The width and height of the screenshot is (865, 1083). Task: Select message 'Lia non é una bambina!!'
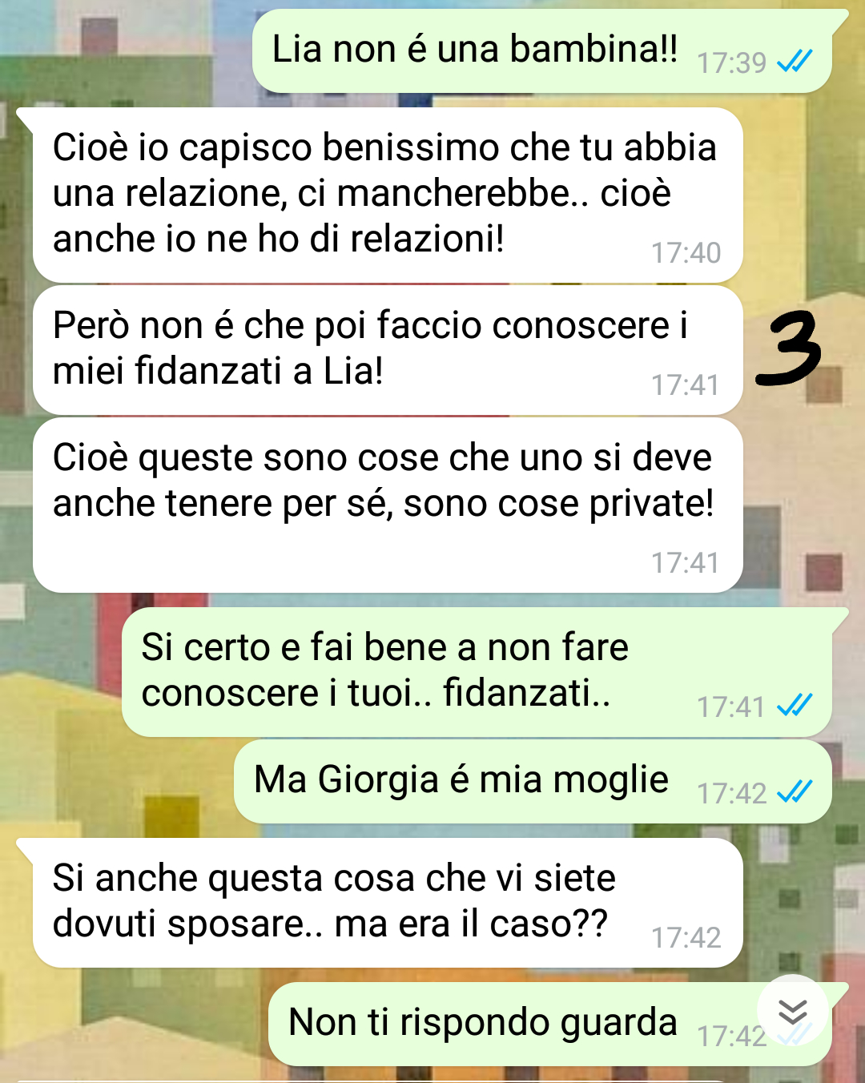tap(542, 51)
